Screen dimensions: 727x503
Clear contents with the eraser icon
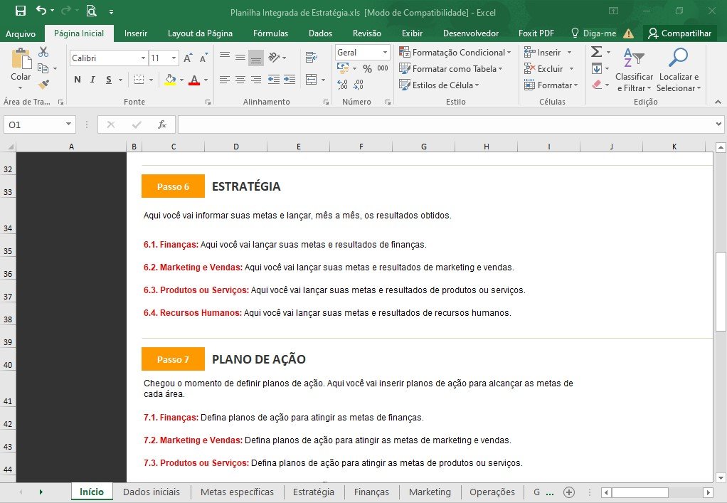(x=597, y=85)
